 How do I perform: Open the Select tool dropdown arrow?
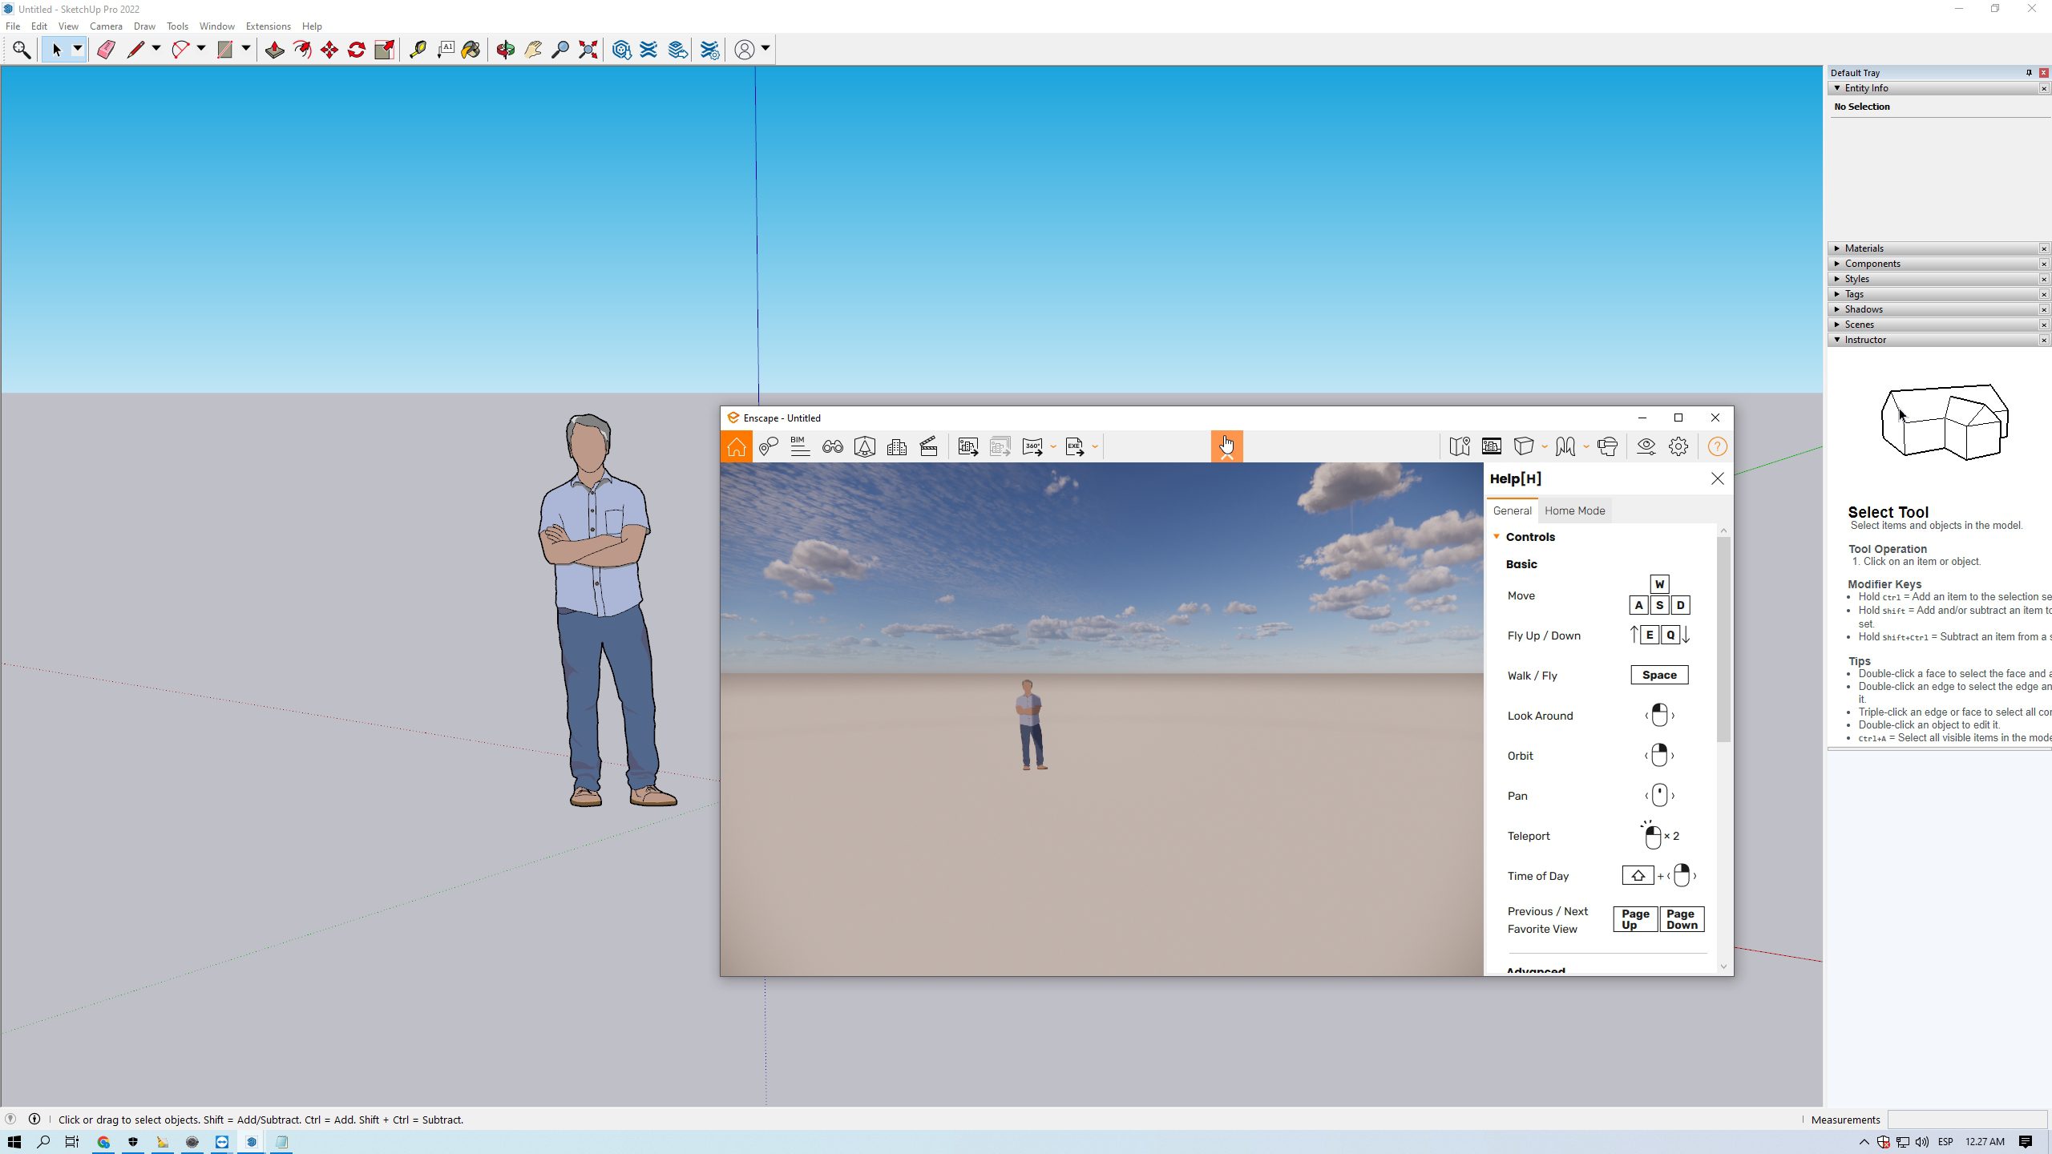[78, 50]
